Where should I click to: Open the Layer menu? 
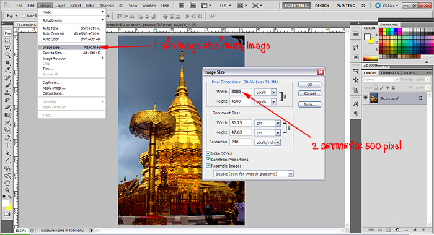coord(60,6)
